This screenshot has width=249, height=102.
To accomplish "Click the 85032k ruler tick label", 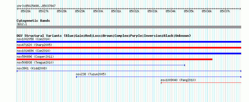I will [134, 11].
